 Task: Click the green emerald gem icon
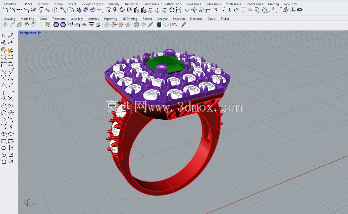tap(159, 25)
